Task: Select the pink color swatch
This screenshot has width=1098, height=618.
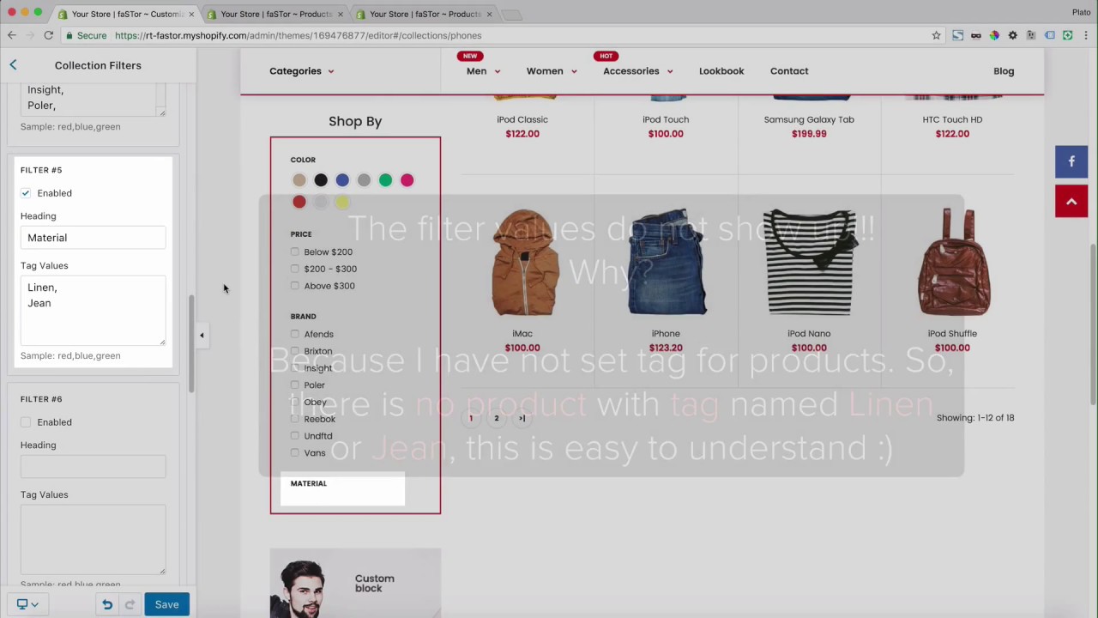Action: (x=407, y=180)
